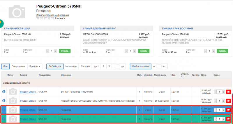The image size is (233, 124).
Task: Decrease quantity in 16 643 руб. table row
Action: 215,101
